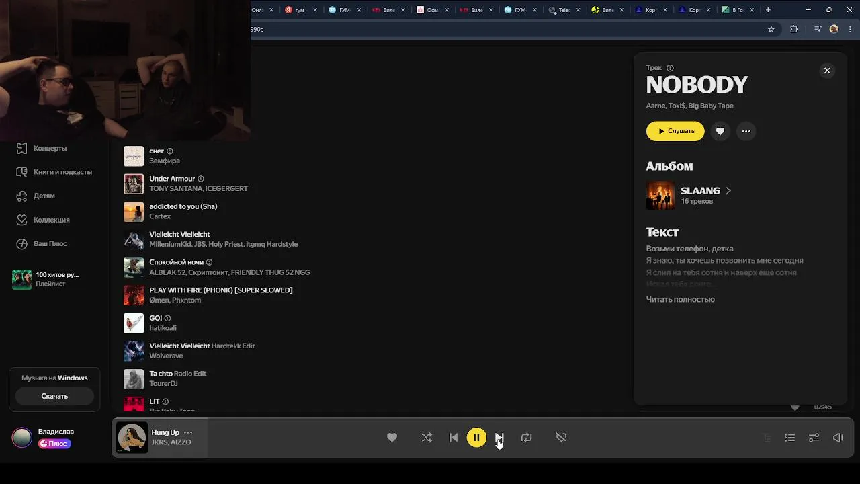Close the NOBODY track info panel
The width and height of the screenshot is (860, 484).
(x=827, y=71)
